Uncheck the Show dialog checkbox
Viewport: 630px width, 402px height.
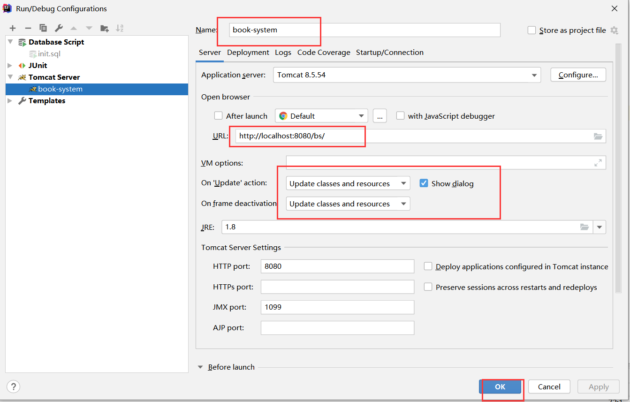pyautogui.click(x=424, y=183)
